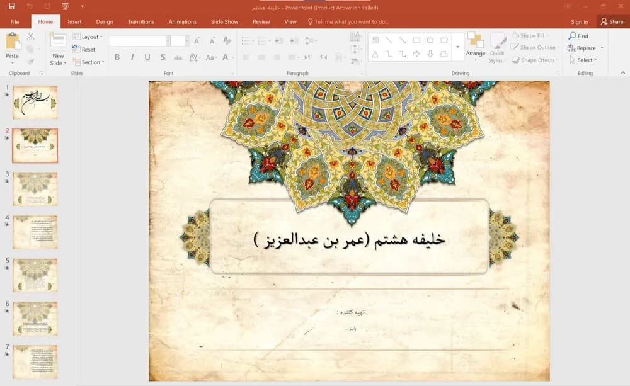Open the Section dropdown
This screenshot has height=386, width=630.
pos(88,62)
